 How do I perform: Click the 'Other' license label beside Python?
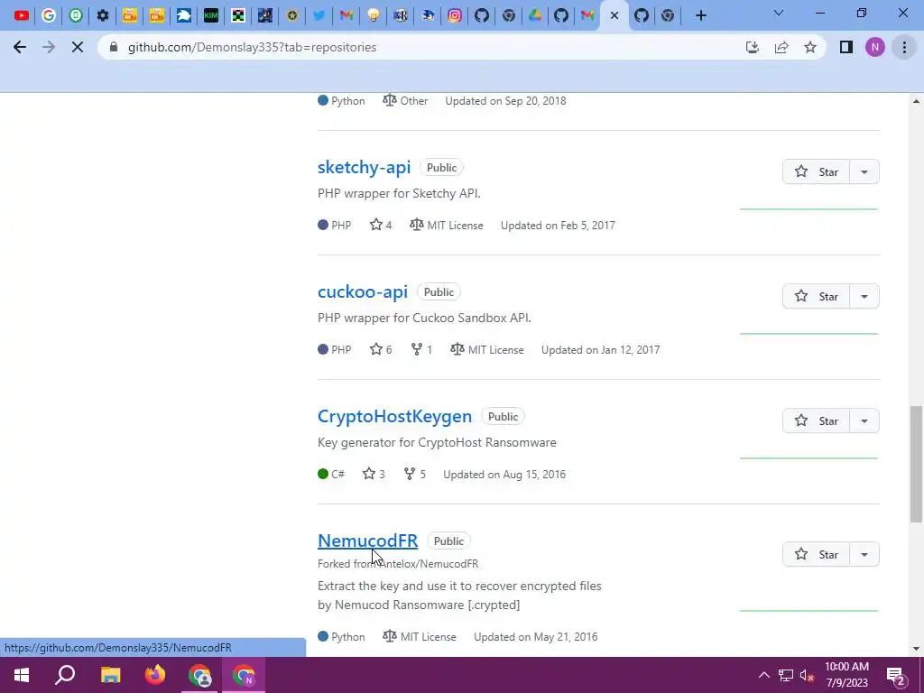[413, 101]
